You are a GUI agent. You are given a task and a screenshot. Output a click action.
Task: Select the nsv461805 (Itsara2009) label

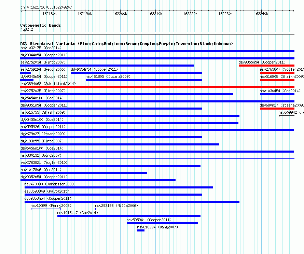pyautogui.click(x=108, y=76)
